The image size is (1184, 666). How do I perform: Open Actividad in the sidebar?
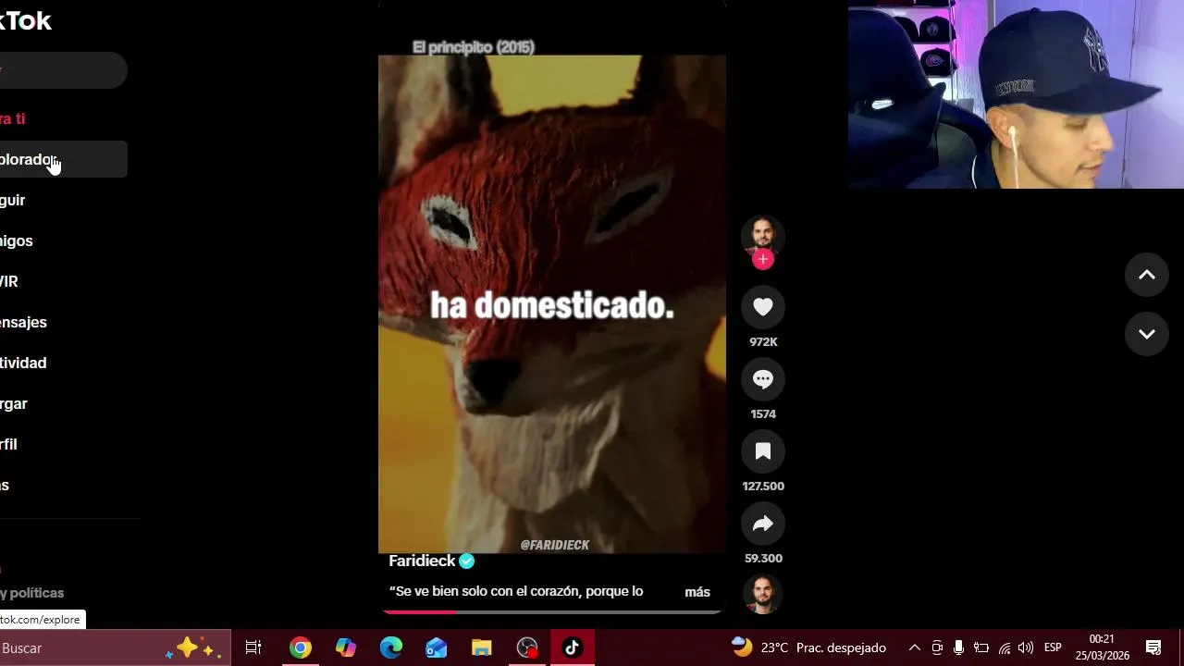pos(23,363)
